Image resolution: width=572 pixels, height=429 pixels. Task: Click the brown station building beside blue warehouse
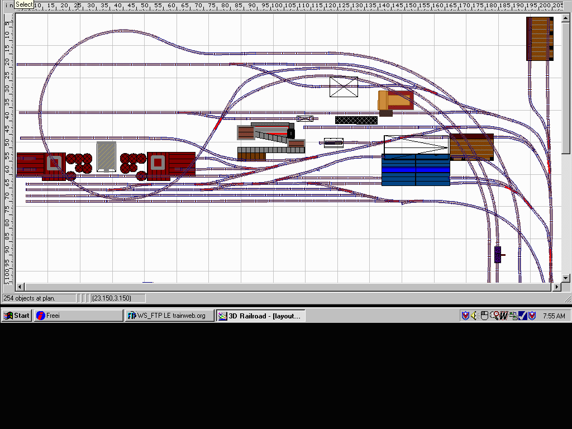pos(471,147)
